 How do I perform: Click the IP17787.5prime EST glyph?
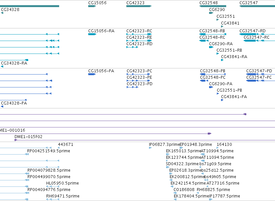click(211, 199)
